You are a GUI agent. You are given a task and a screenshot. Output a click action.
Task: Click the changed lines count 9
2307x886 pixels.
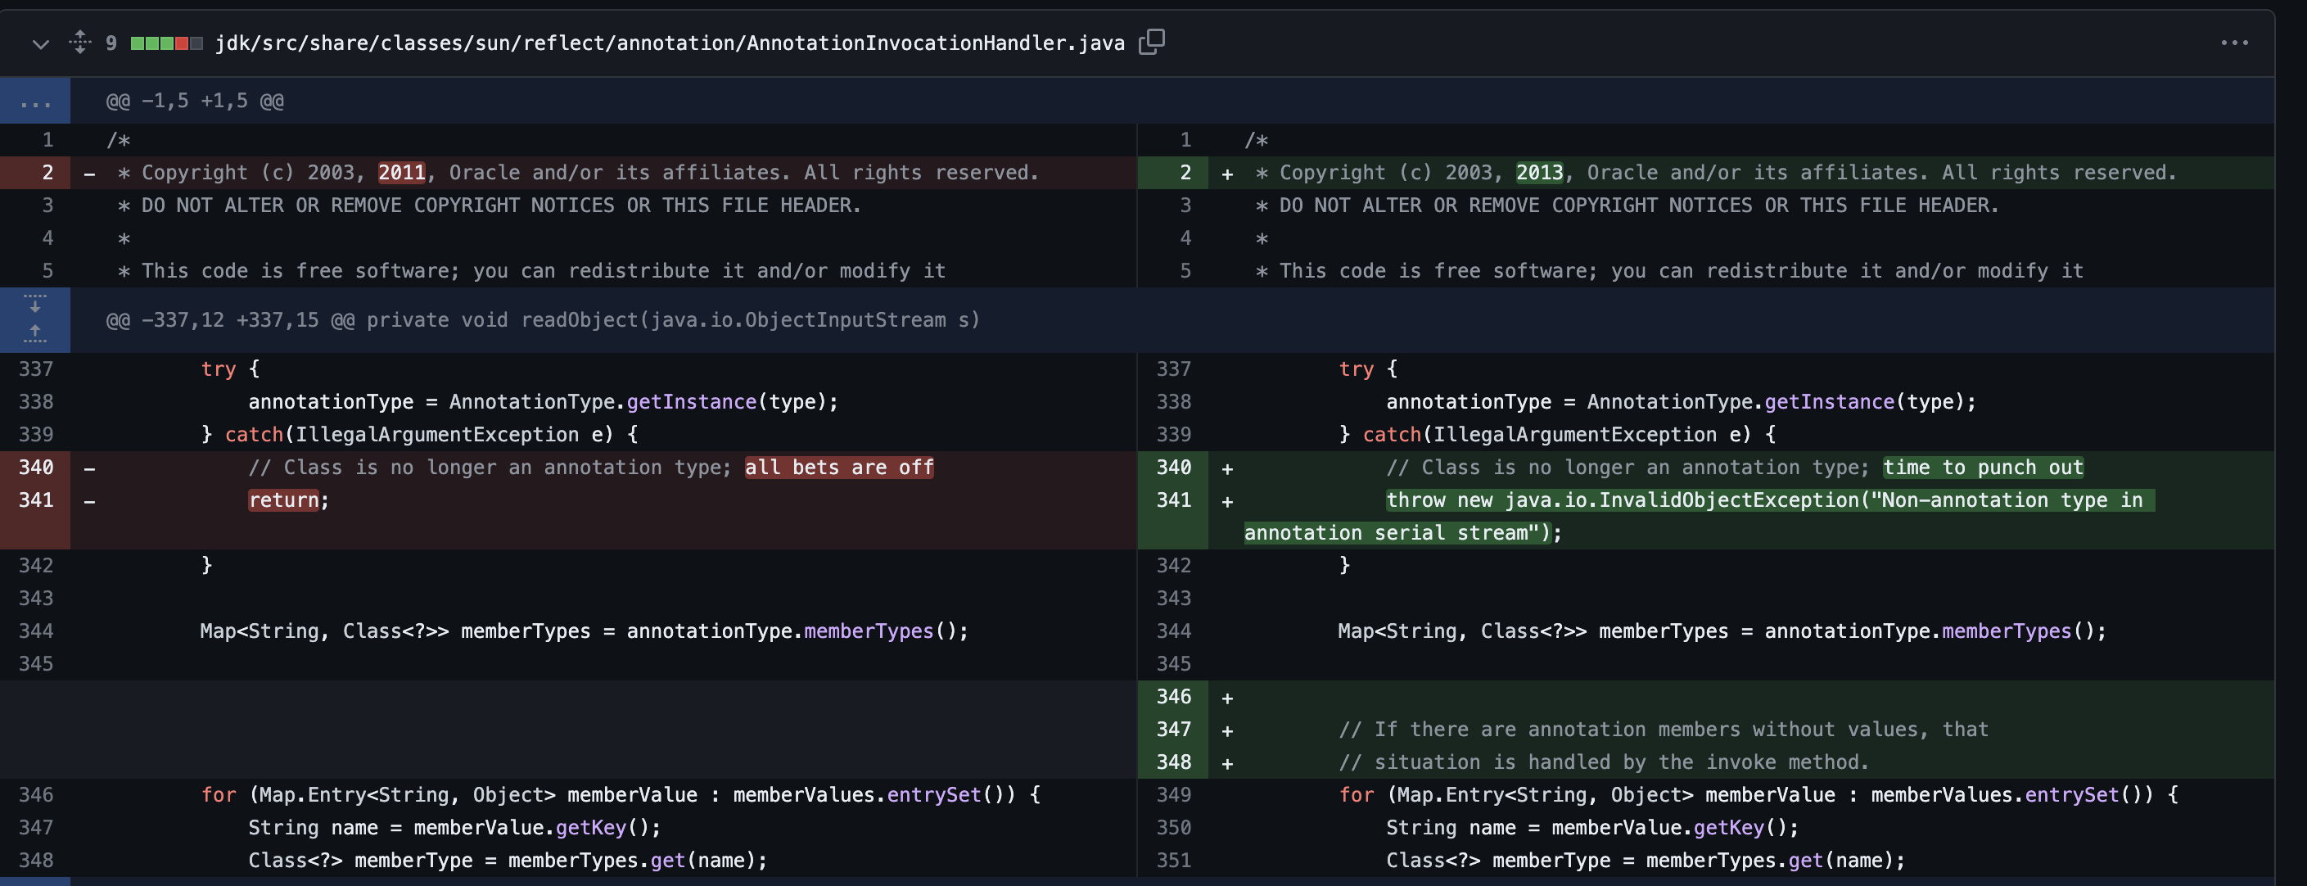coord(111,43)
